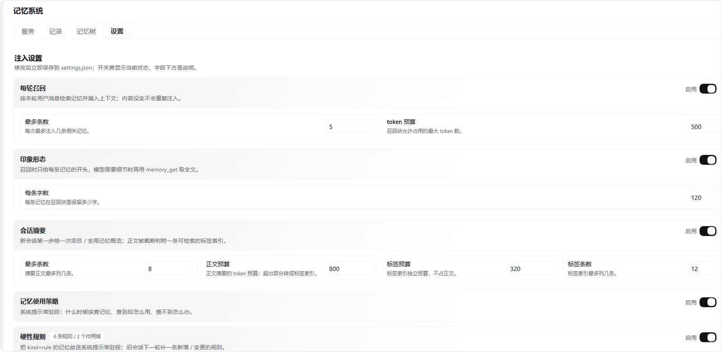Click the 正文预算 field showing 800
The width and height of the screenshot is (722, 352).
click(349, 269)
